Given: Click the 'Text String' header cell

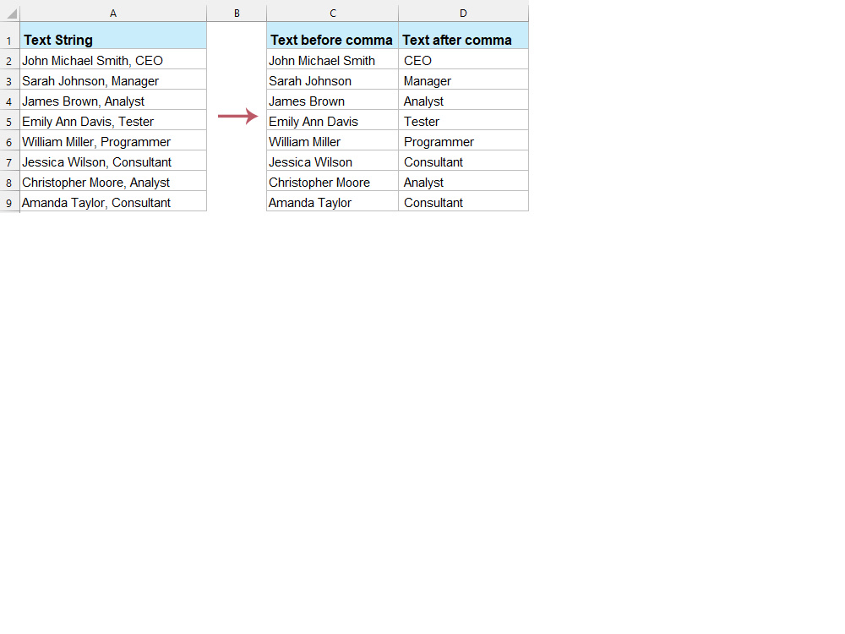Looking at the screenshot, I should 113,36.
